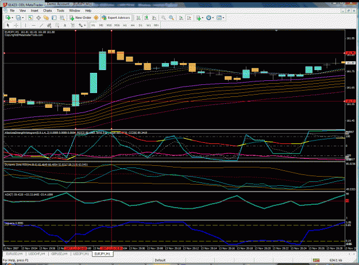Set chart timeframe to M5
Viewport: 359px width, 265px height.
(x=101, y=25)
